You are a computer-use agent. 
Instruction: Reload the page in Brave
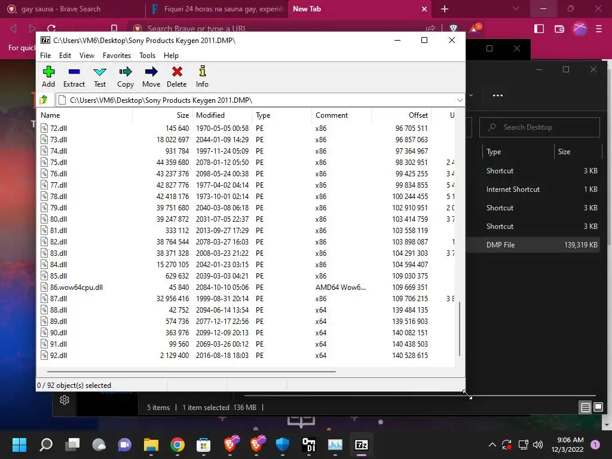click(51, 29)
